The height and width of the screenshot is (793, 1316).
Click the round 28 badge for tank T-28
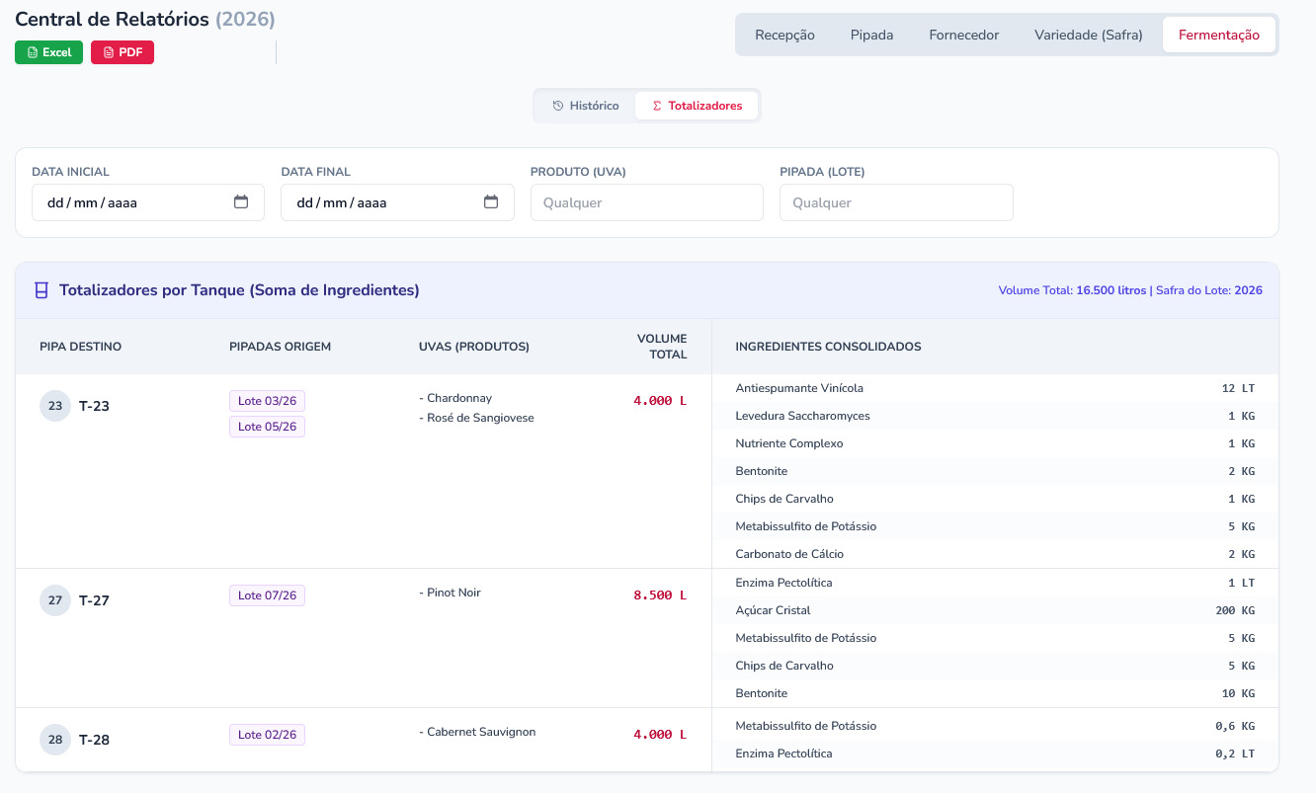[55, 740]
